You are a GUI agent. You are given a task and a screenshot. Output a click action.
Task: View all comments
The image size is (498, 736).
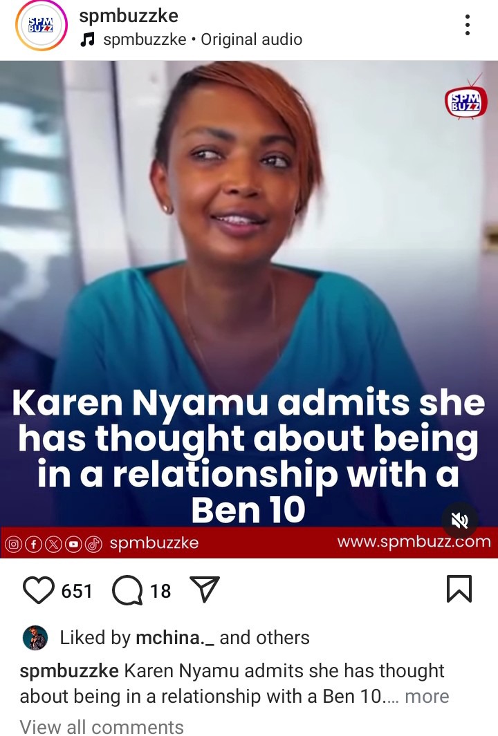click(102, 726)
